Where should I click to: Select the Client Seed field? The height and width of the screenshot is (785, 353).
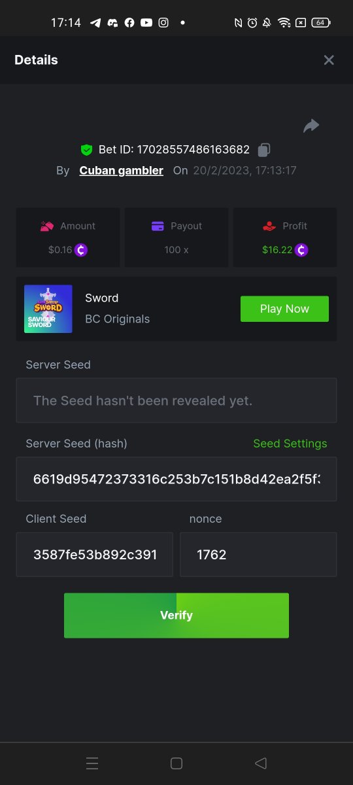pos(95,554)
